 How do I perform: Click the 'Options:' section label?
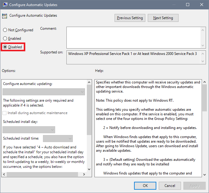point(9,71)
